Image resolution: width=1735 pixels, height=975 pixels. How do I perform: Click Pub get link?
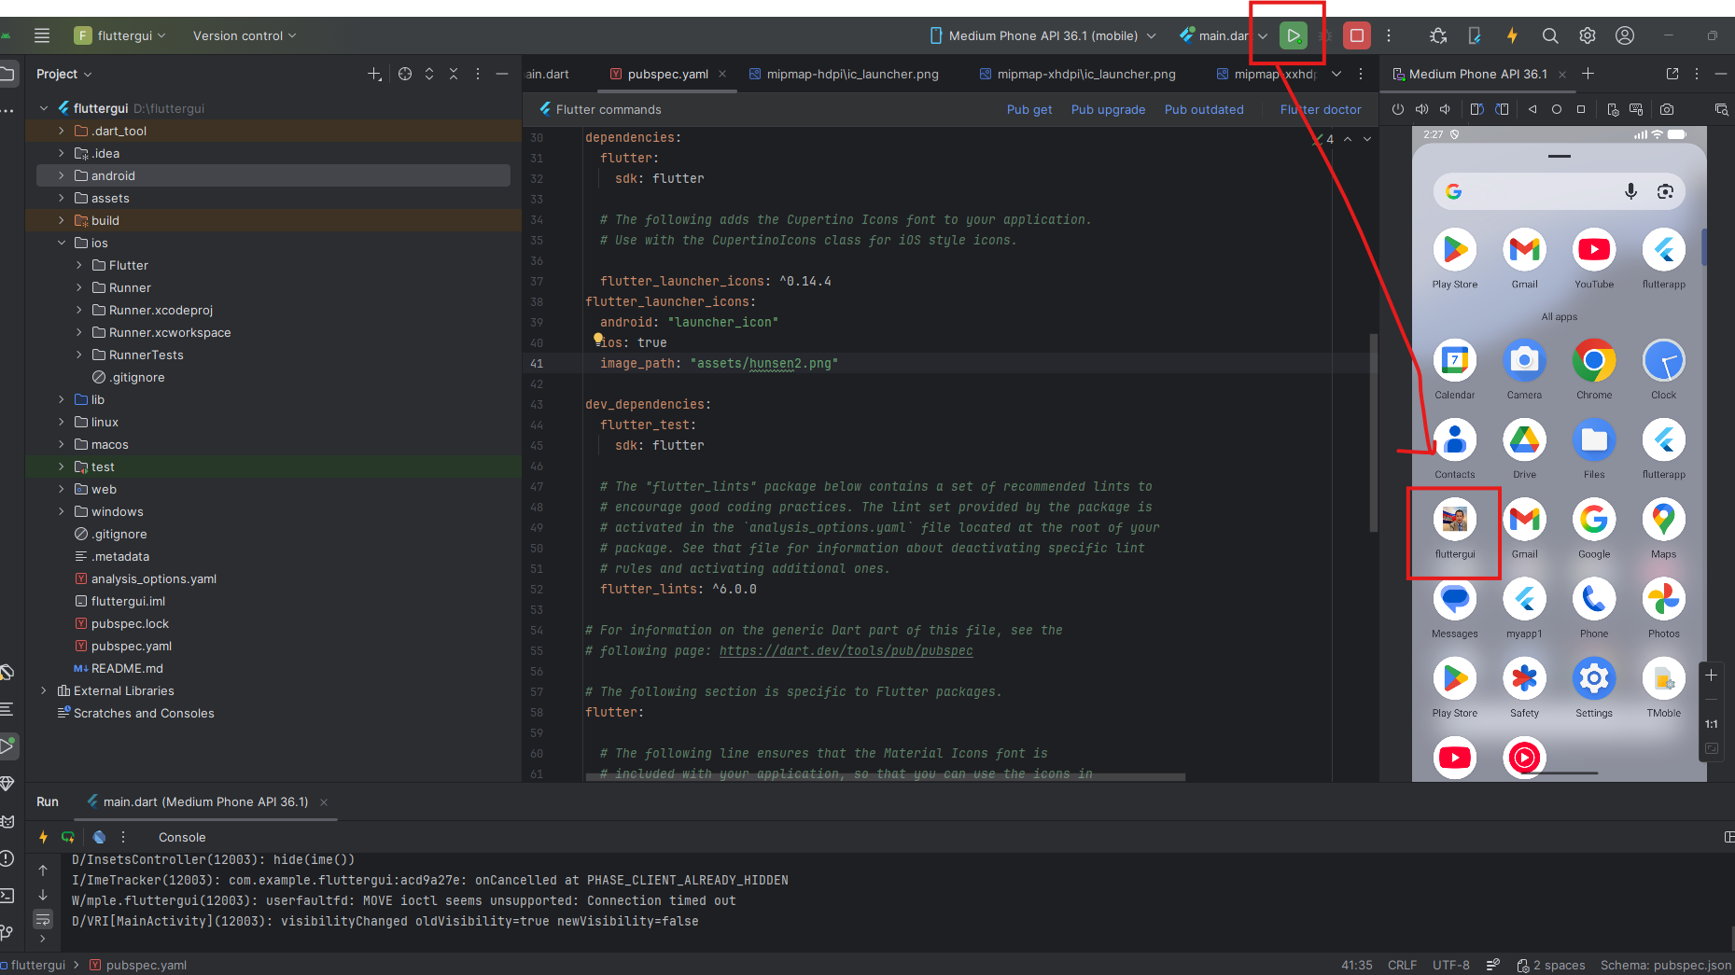[x=1028, y=109]
